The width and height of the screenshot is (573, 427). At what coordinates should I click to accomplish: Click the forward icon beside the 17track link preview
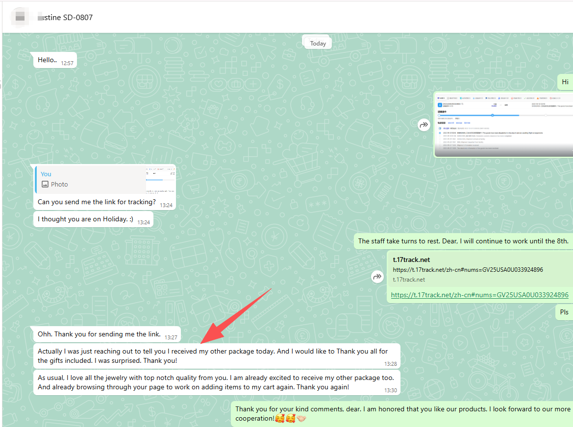[377, 277]
